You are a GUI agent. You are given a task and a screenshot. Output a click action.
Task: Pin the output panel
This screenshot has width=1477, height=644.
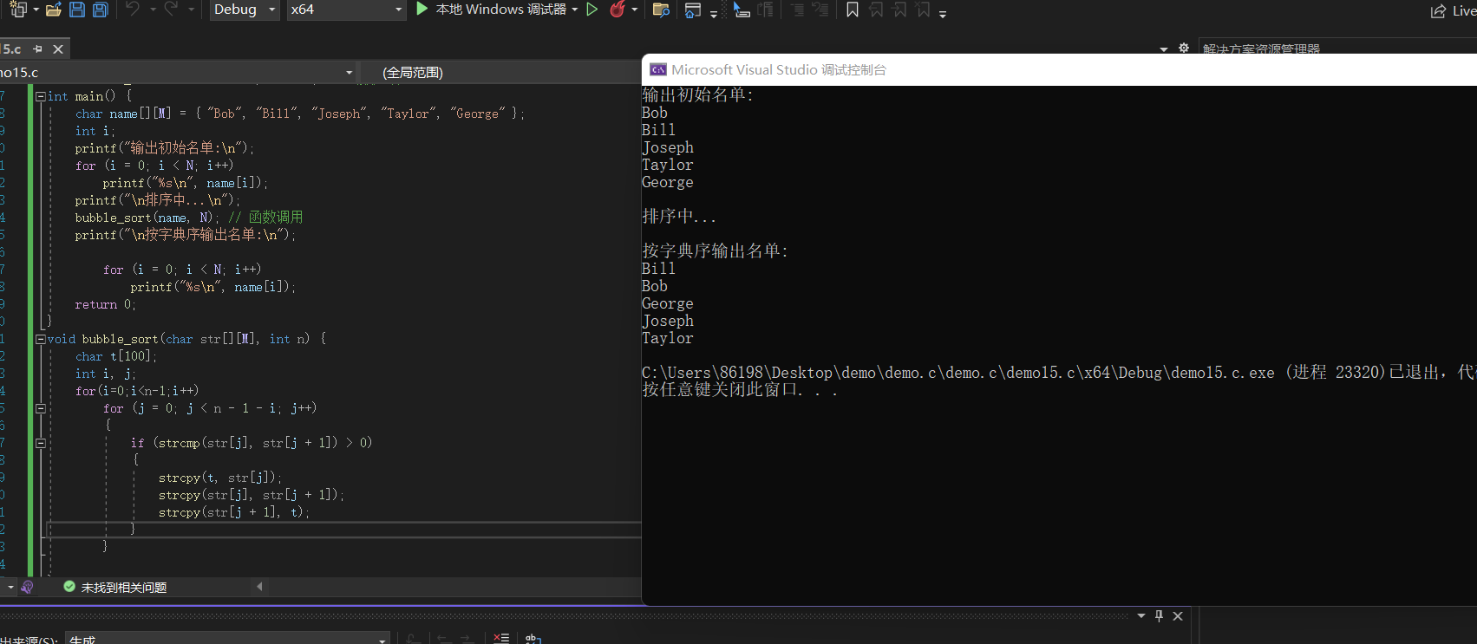(1159, 616)
